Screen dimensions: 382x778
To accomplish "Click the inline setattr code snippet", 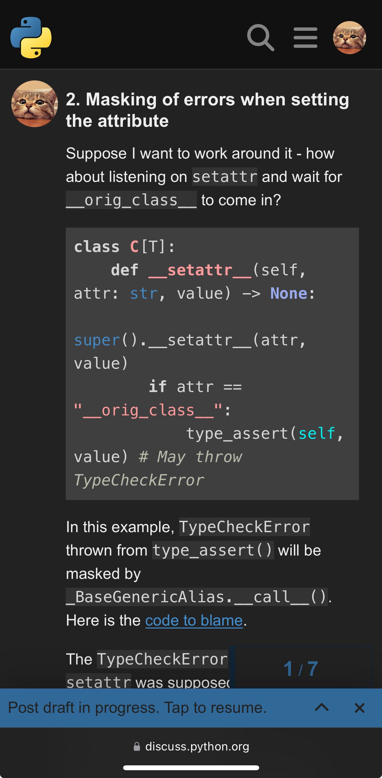I will coord(225,177).
